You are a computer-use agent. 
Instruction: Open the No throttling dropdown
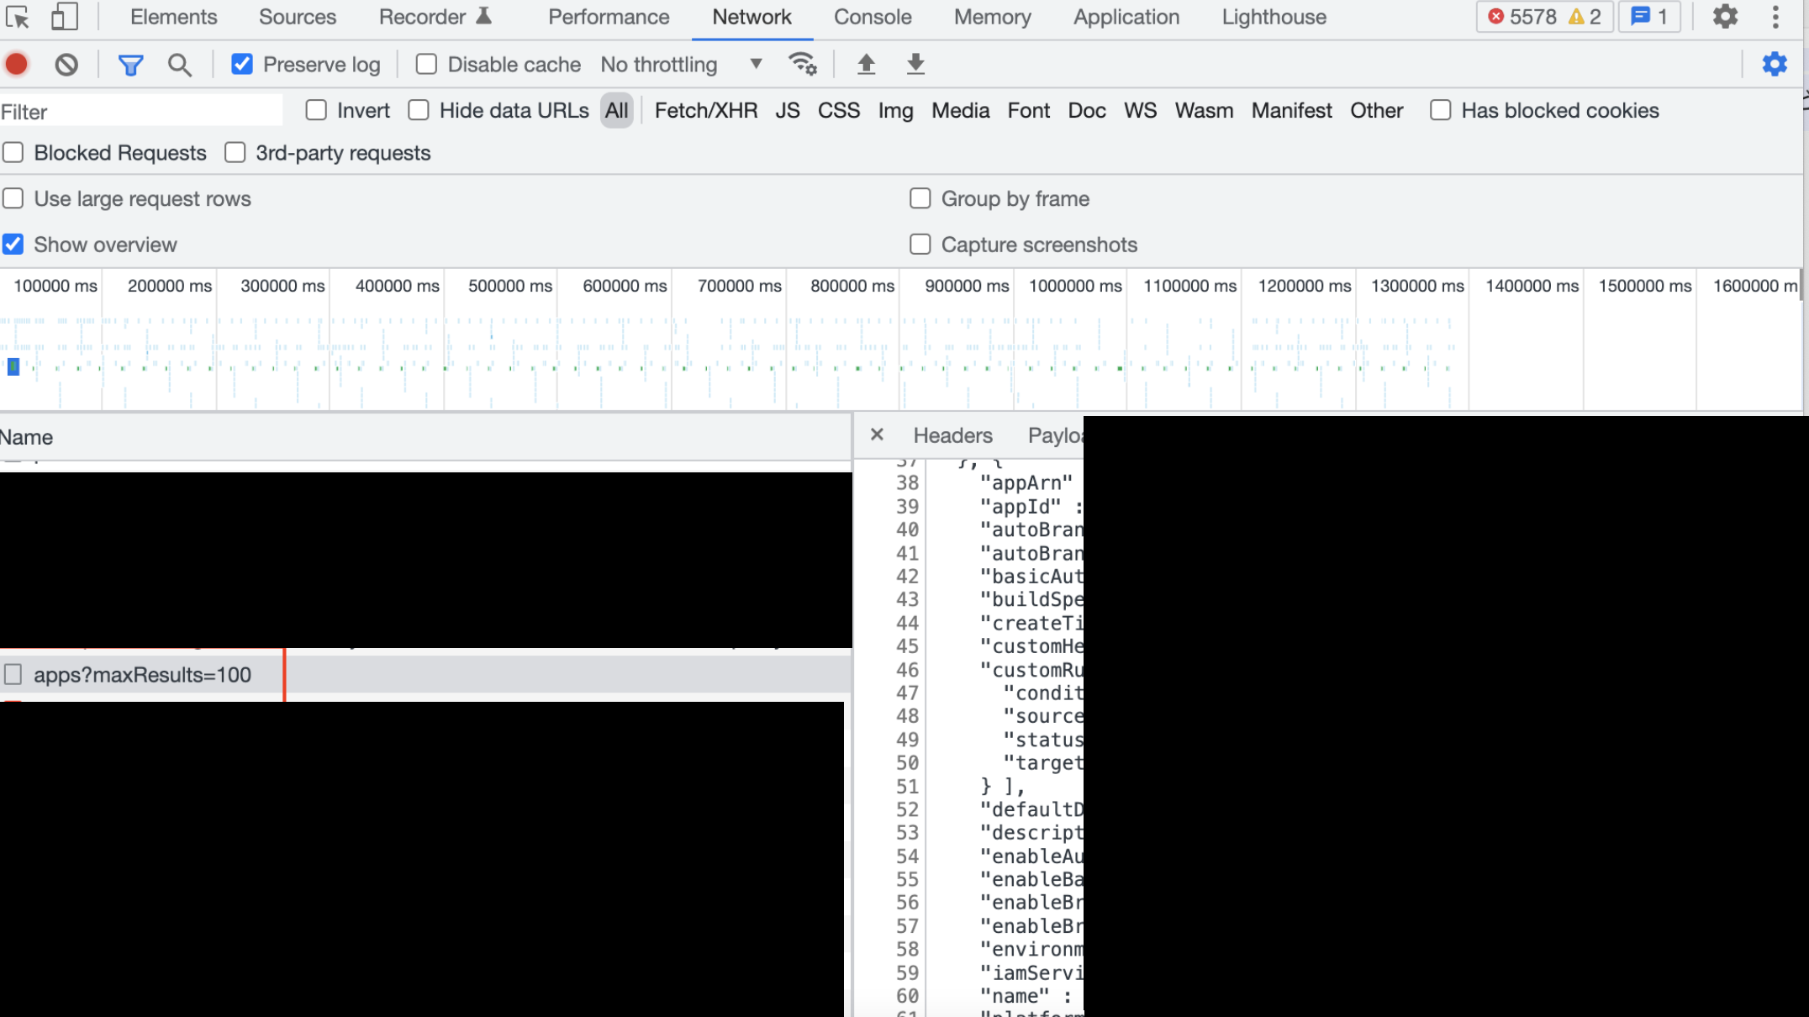(x=678, y=64)
